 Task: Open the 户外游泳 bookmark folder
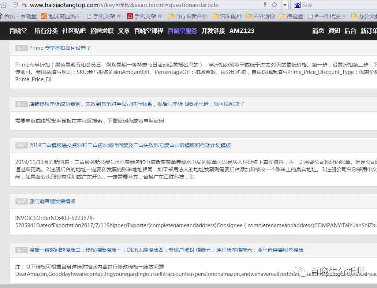coord(261,16)
